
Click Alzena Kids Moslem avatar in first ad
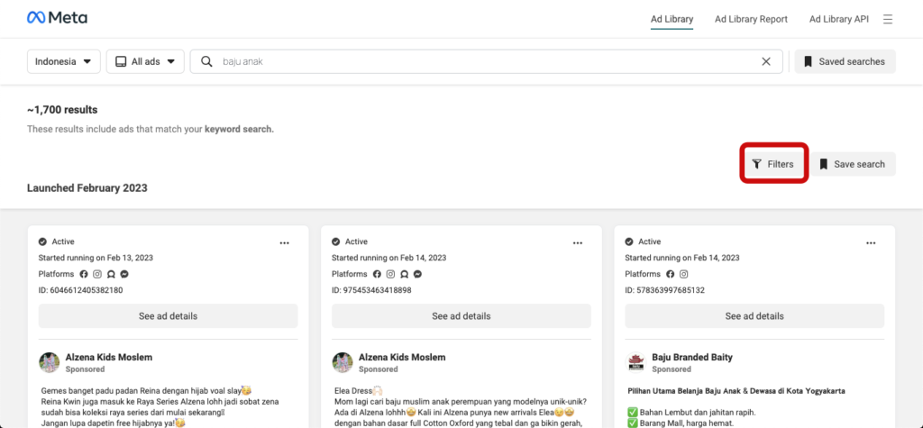pos(50,362)
